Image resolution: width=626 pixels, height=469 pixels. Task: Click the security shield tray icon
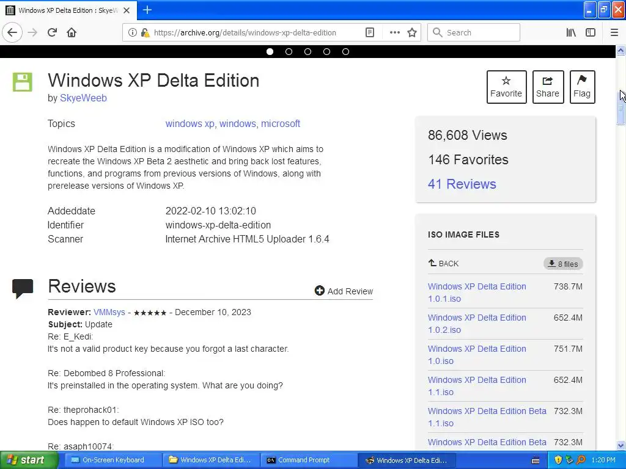click(558, 460)
